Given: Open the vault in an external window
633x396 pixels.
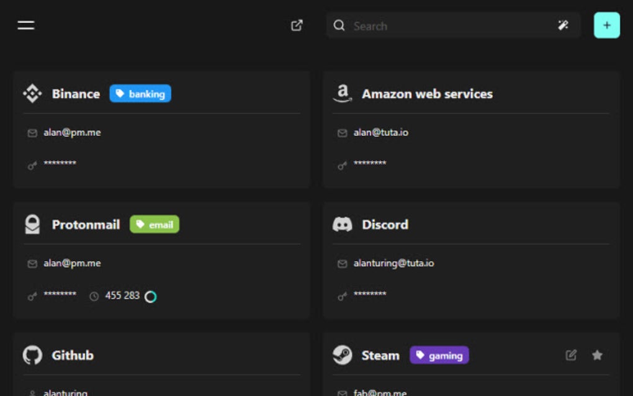Looking at the screenshot, I should click(297, 25).
